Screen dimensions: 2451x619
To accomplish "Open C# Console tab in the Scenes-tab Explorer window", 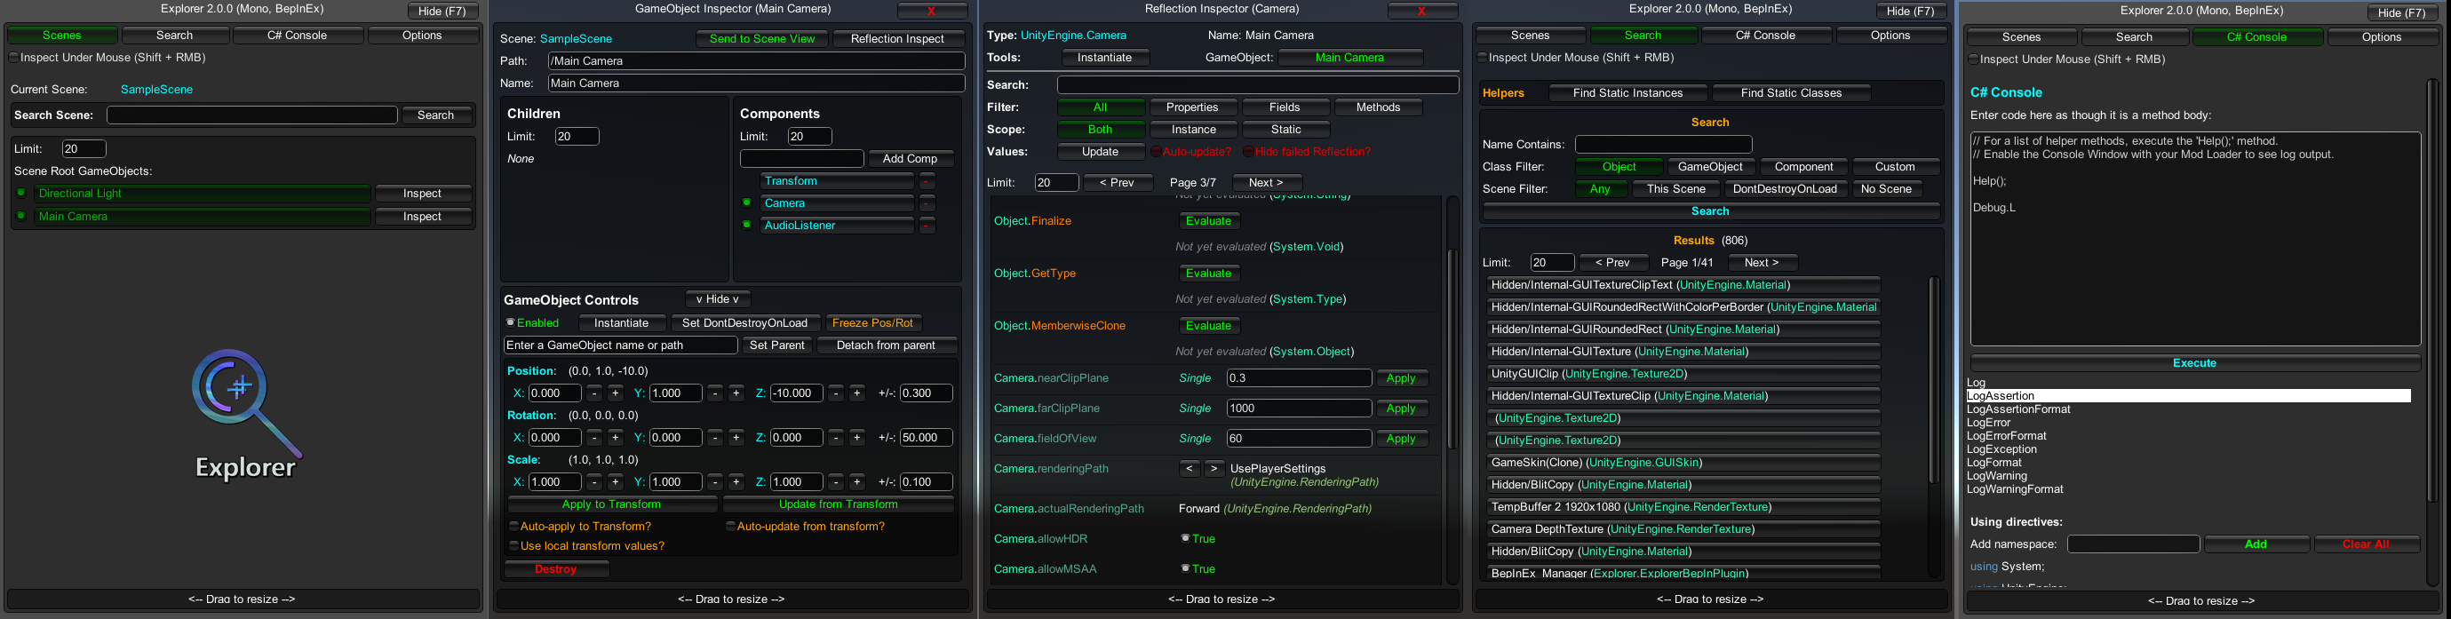I will click(297, 36).
